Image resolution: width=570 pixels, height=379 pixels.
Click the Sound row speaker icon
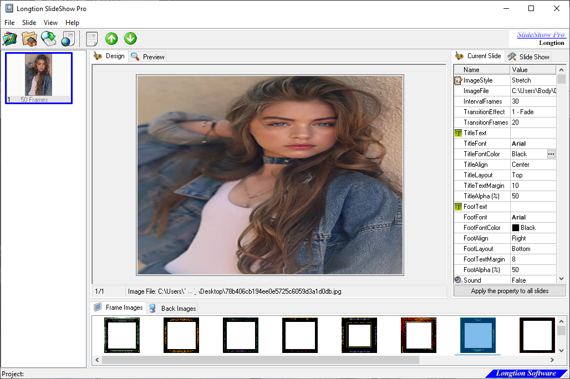pos(458,280)
